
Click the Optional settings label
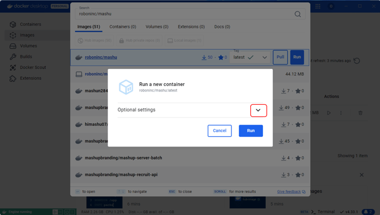tap(136, 110)
